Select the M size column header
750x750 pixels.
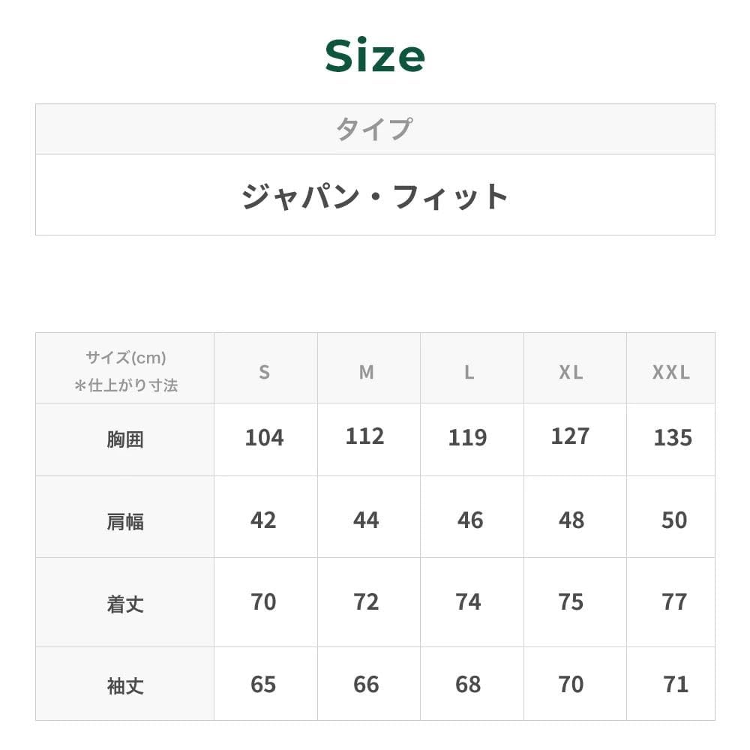tap(366, 372)
